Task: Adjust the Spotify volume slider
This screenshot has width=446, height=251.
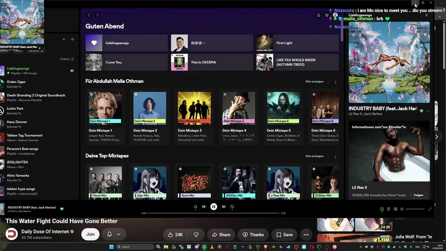Action: (x=415, y=209)
